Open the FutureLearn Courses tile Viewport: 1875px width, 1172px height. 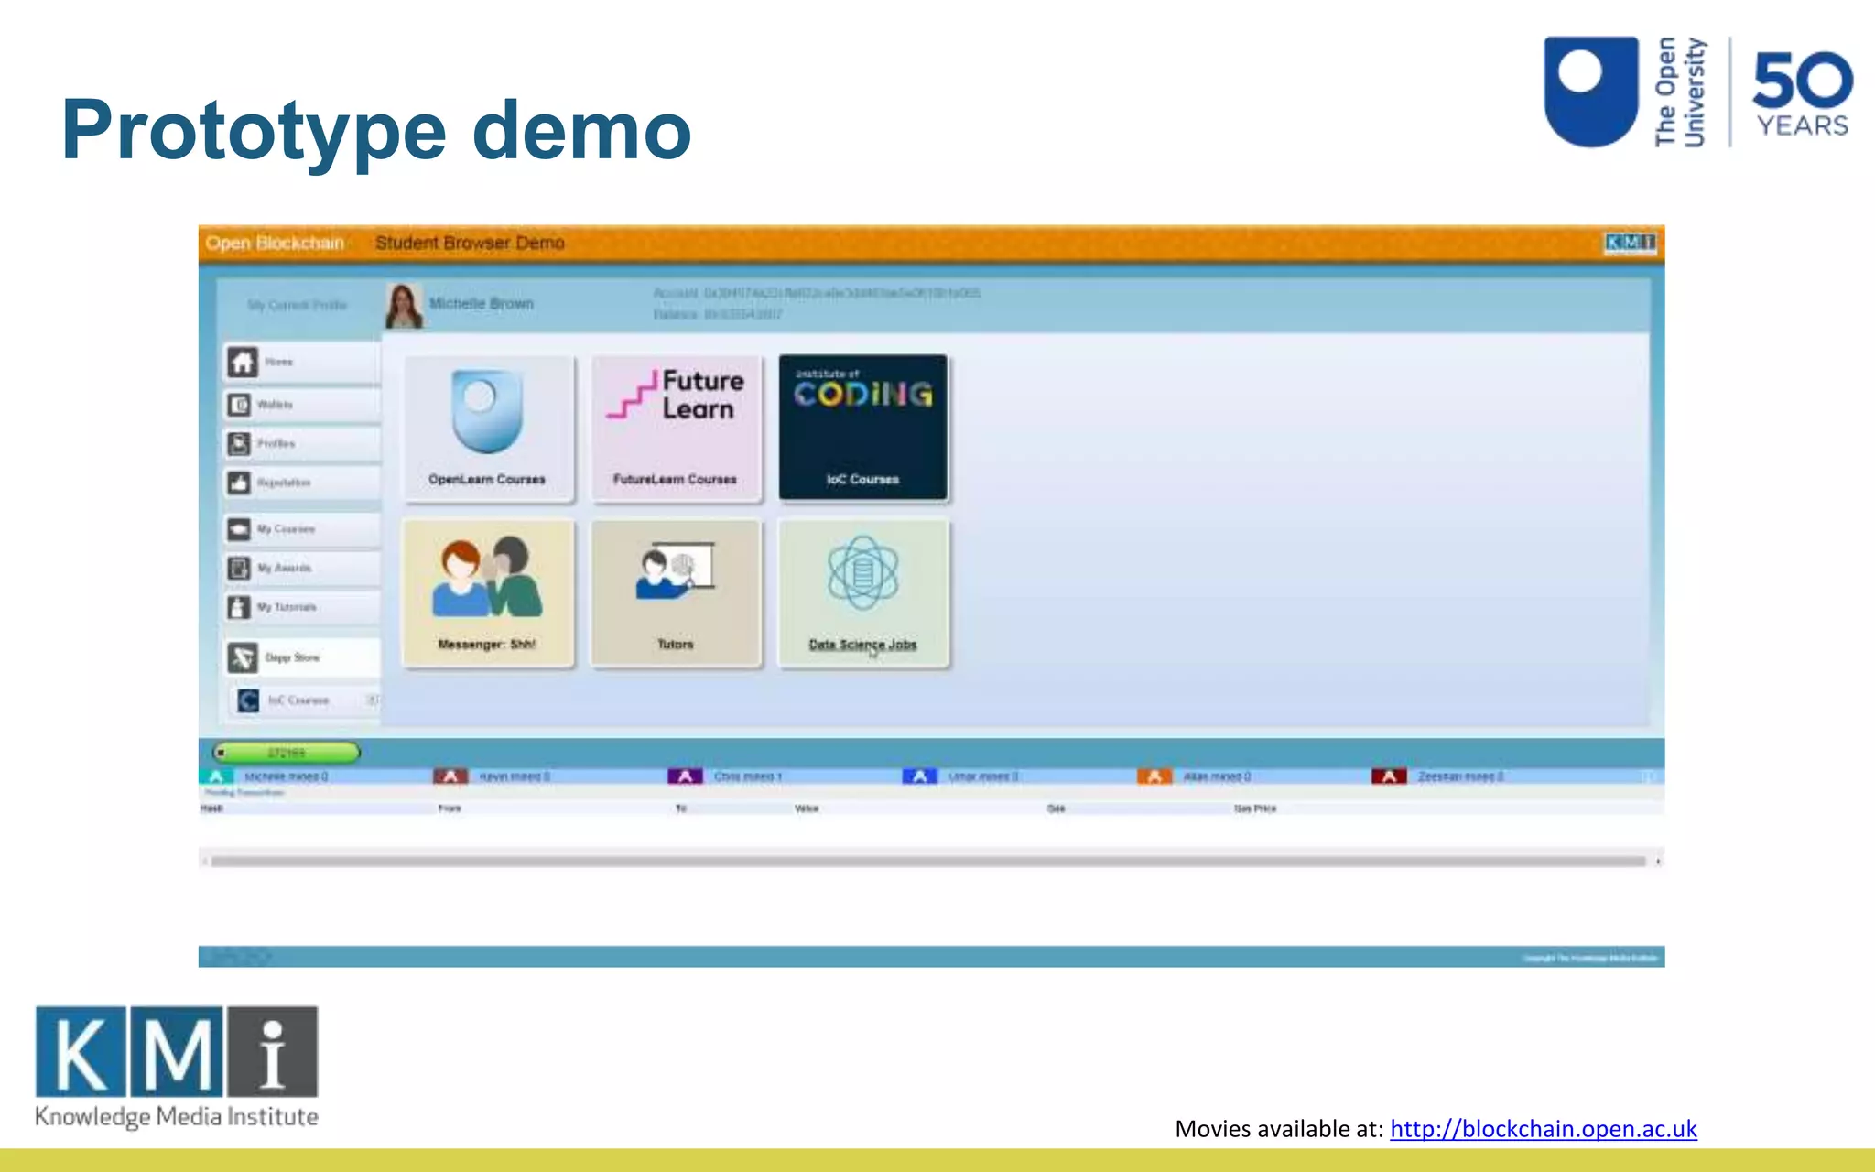pos(676,429)
